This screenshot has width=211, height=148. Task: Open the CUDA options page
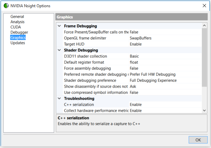[15, 27]
